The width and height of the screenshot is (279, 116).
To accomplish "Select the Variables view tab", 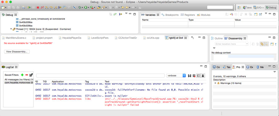I will (150, 15).
